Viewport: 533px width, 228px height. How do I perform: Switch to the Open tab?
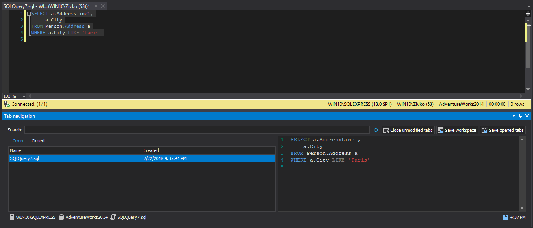pos(18,141)
